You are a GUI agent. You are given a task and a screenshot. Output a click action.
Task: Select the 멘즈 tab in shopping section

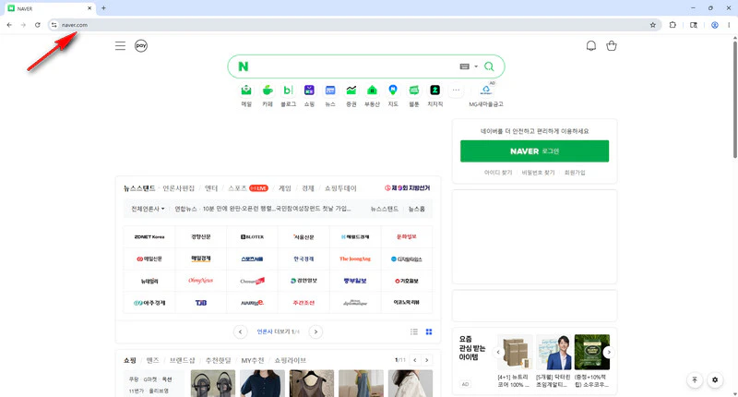[152, 360]
